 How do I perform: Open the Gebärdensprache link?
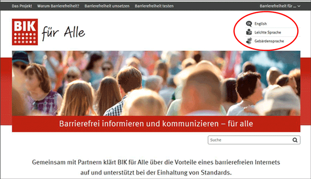pos(269,41)
